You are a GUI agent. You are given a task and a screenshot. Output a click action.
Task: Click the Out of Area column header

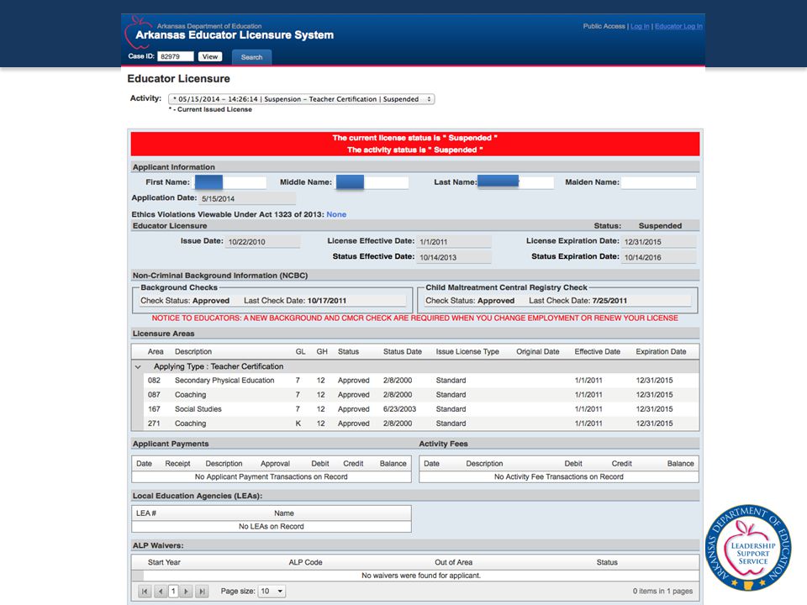453,562
